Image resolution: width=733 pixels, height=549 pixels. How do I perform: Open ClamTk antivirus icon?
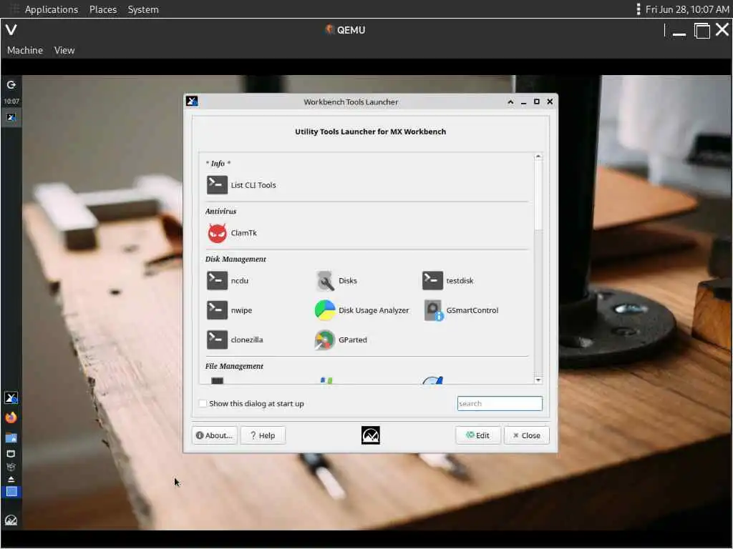[217, 233]
